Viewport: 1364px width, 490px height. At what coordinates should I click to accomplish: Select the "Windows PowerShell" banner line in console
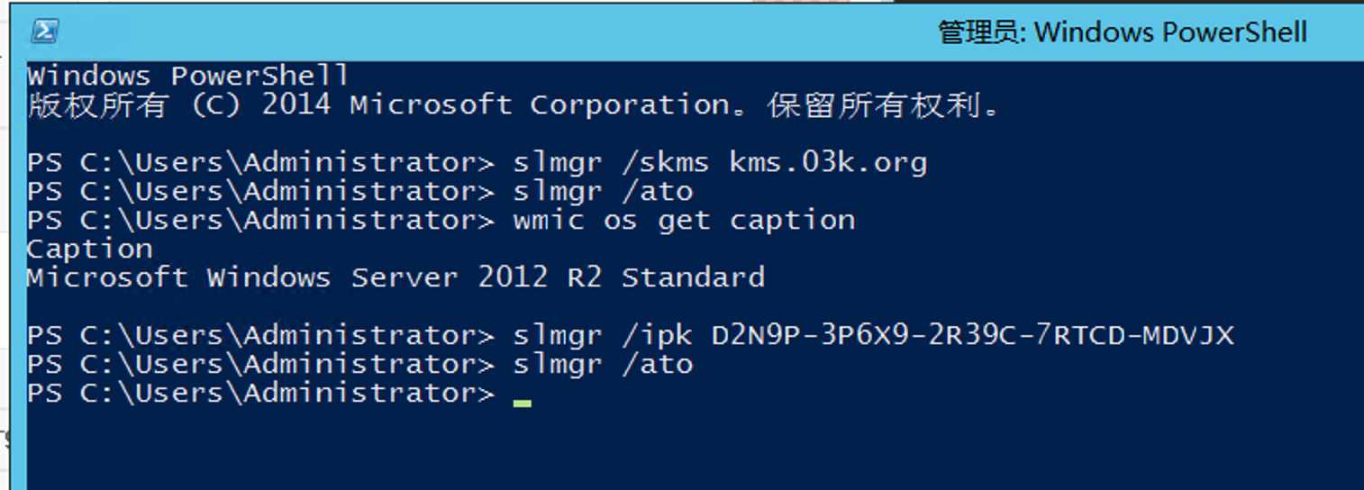click(x=187, y=76)
